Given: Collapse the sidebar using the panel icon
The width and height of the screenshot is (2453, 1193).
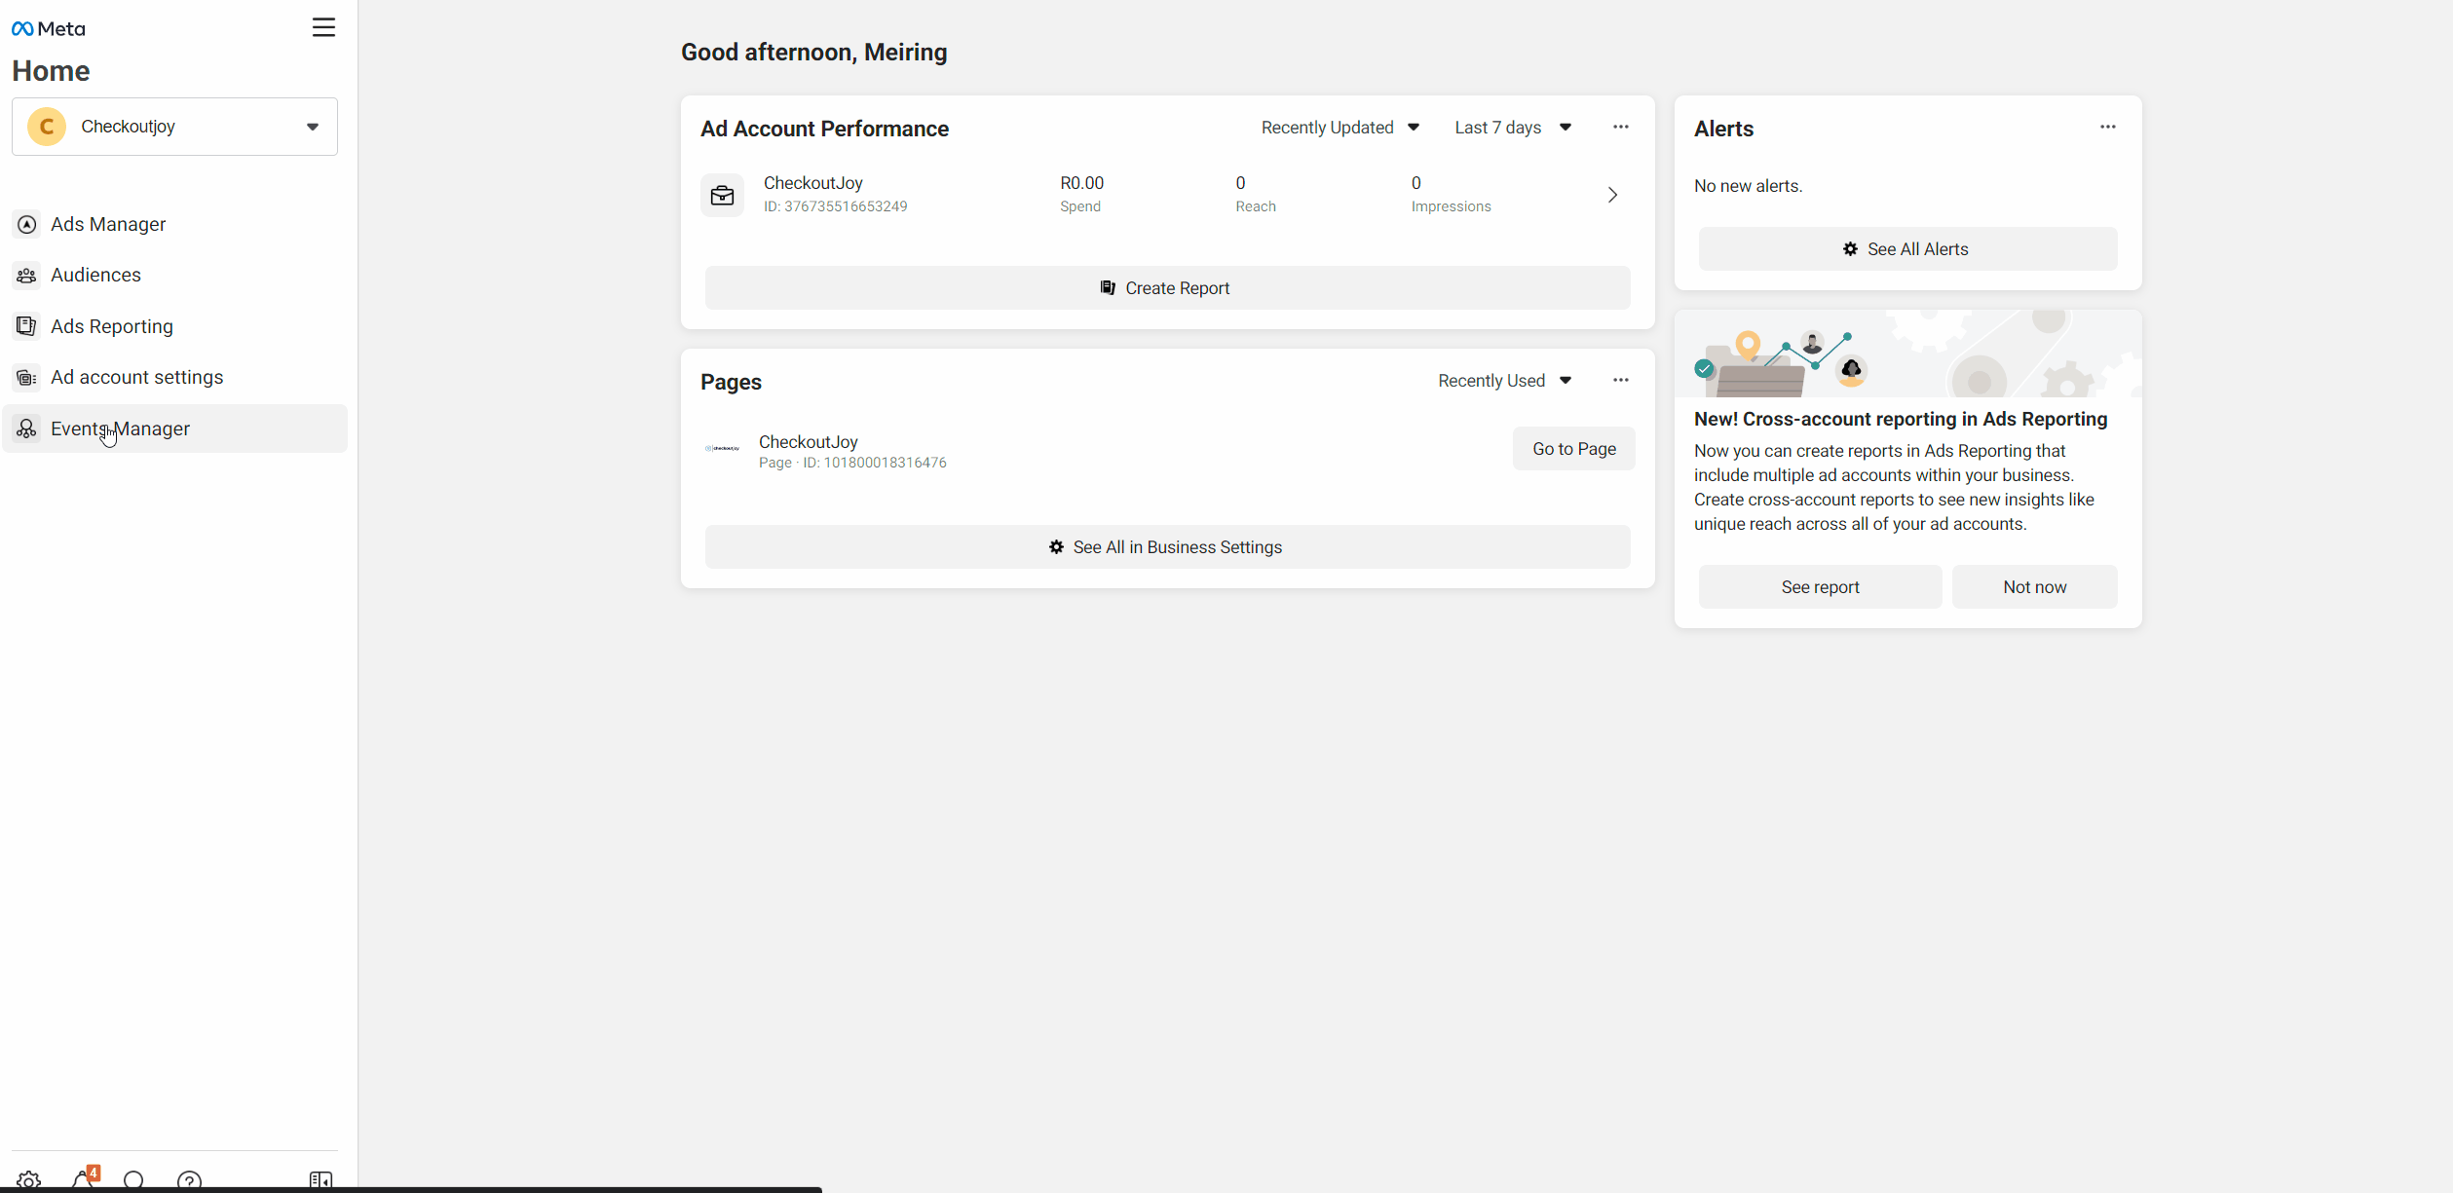Looking at the screenshot, I should [x=320, y=1179].
